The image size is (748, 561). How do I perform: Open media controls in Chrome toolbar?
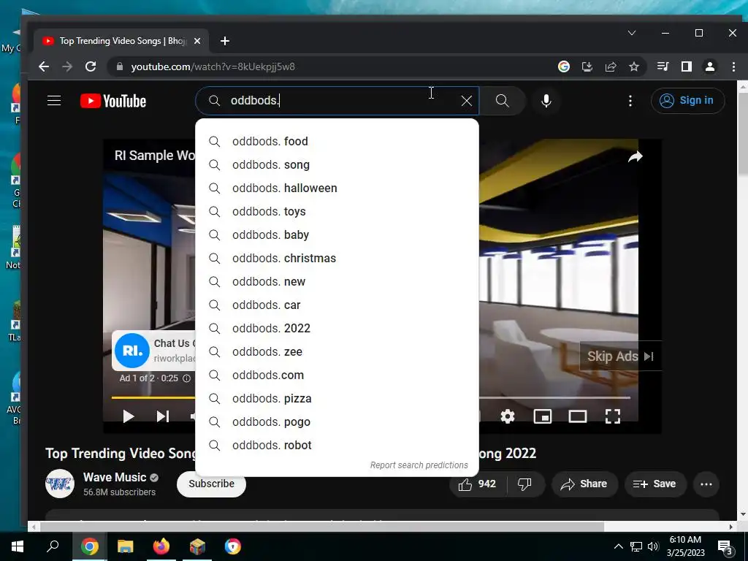click(663, 66)
